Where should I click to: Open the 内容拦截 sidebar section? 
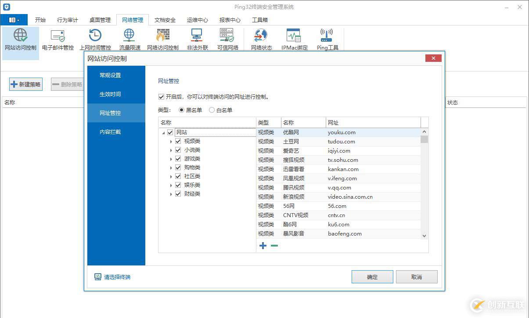point(116,132)
